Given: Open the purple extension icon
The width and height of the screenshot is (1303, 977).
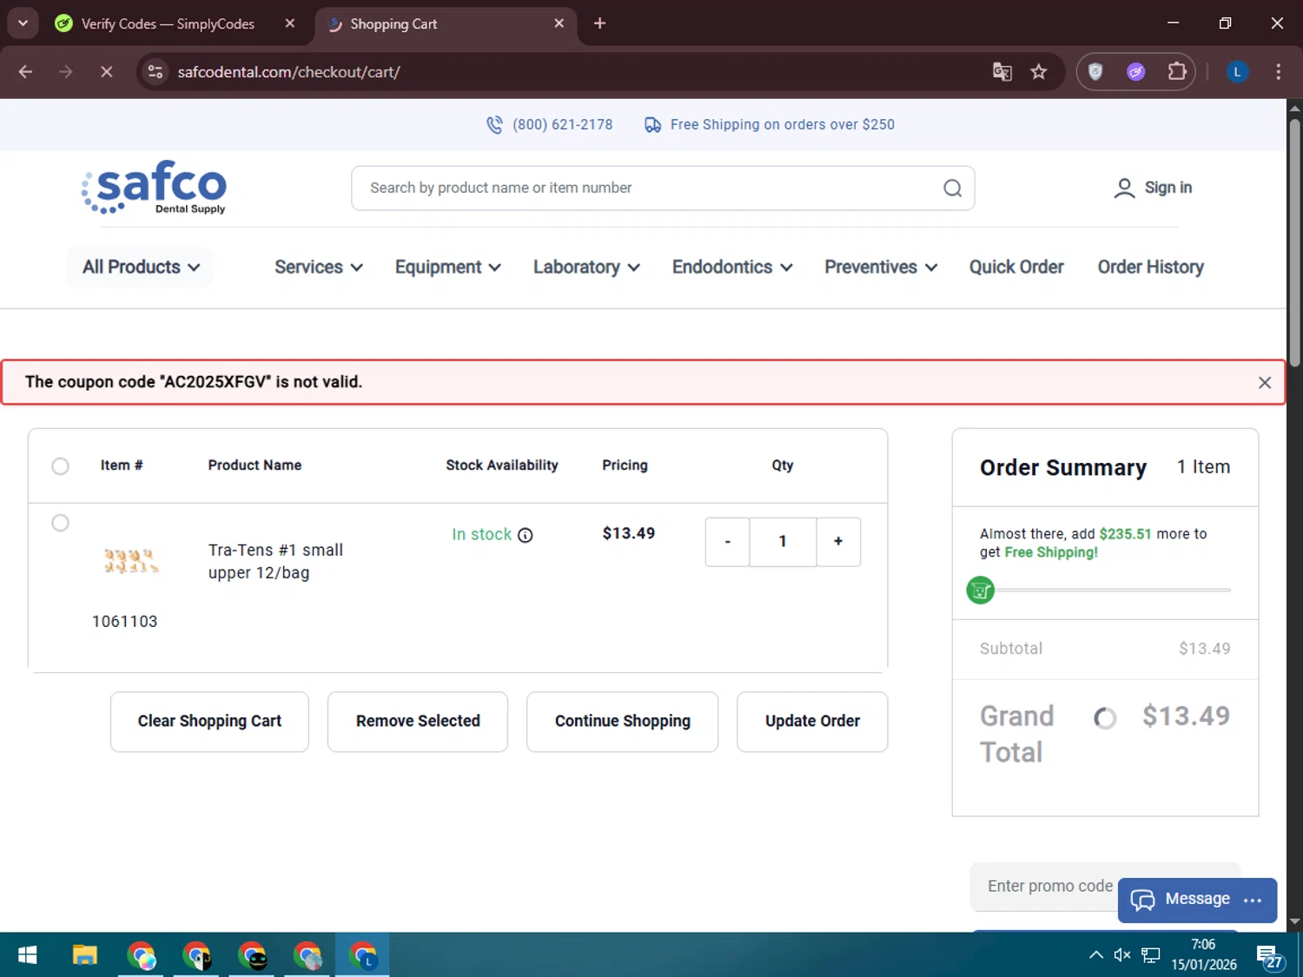Looking at the screenshot, I should [x=1135, y=72].
